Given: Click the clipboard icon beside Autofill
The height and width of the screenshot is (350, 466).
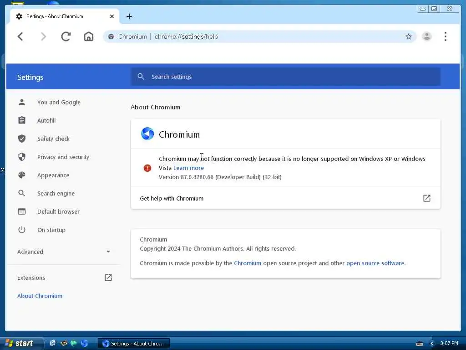Looking at the screenshot, I should (22, 120).
